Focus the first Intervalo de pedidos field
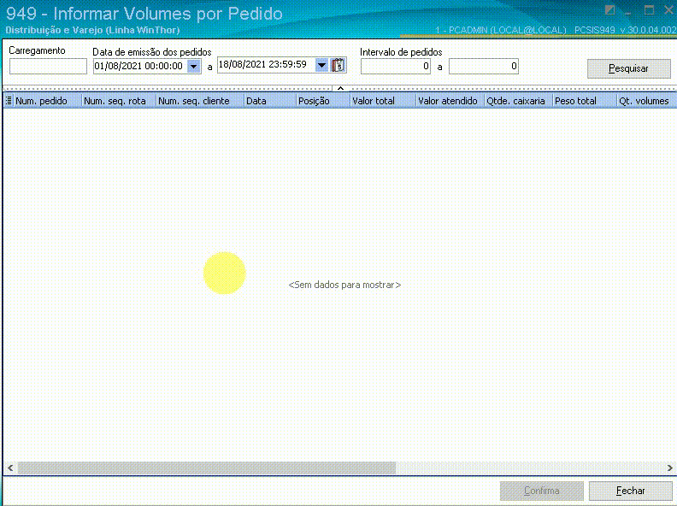The height and width of the screenshot is (506, 677). pos(396,66)
